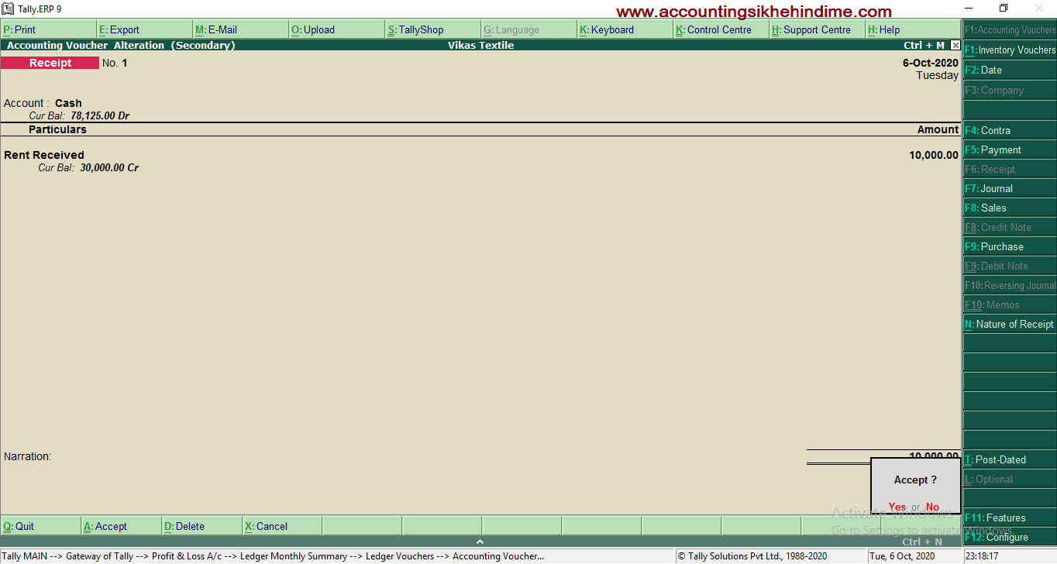This screenshot has width=1057, height=564.
Task: Switch to F7 Journal voucher
Action: [1010, 188]
